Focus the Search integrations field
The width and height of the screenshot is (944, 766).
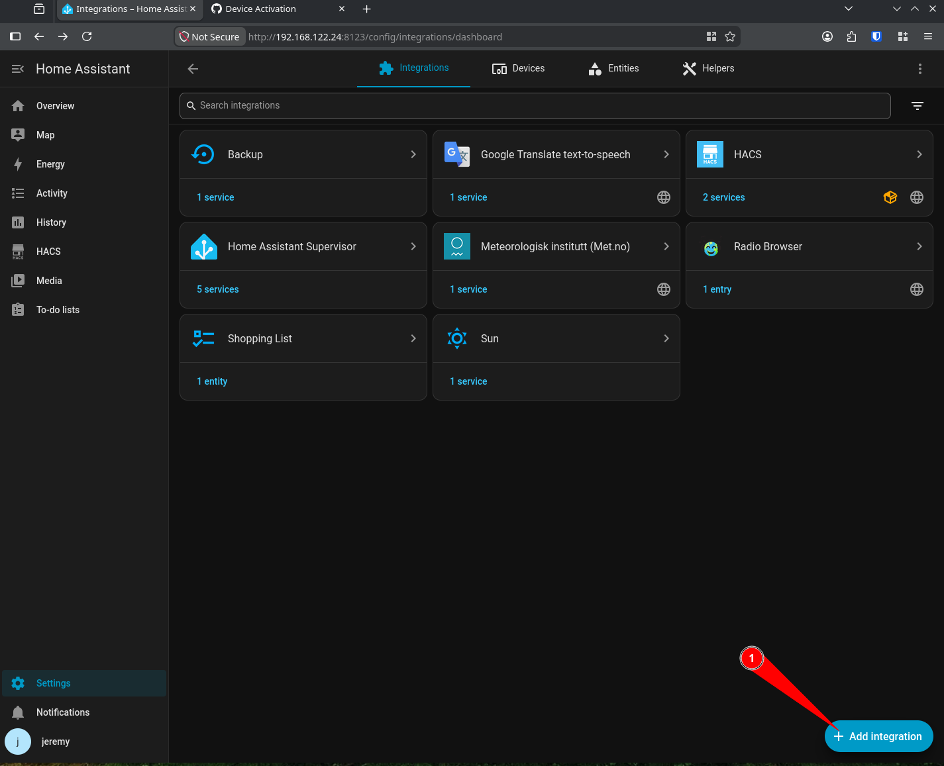(535, 106)
